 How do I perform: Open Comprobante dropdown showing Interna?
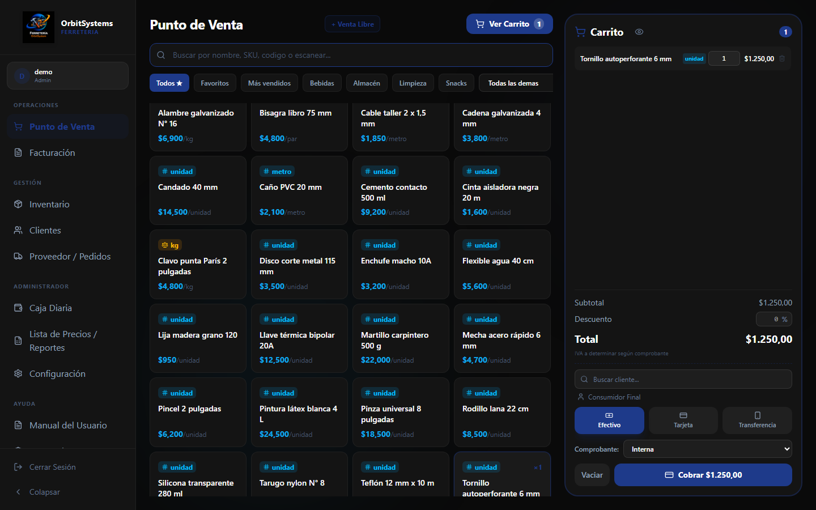click(708, 449)
